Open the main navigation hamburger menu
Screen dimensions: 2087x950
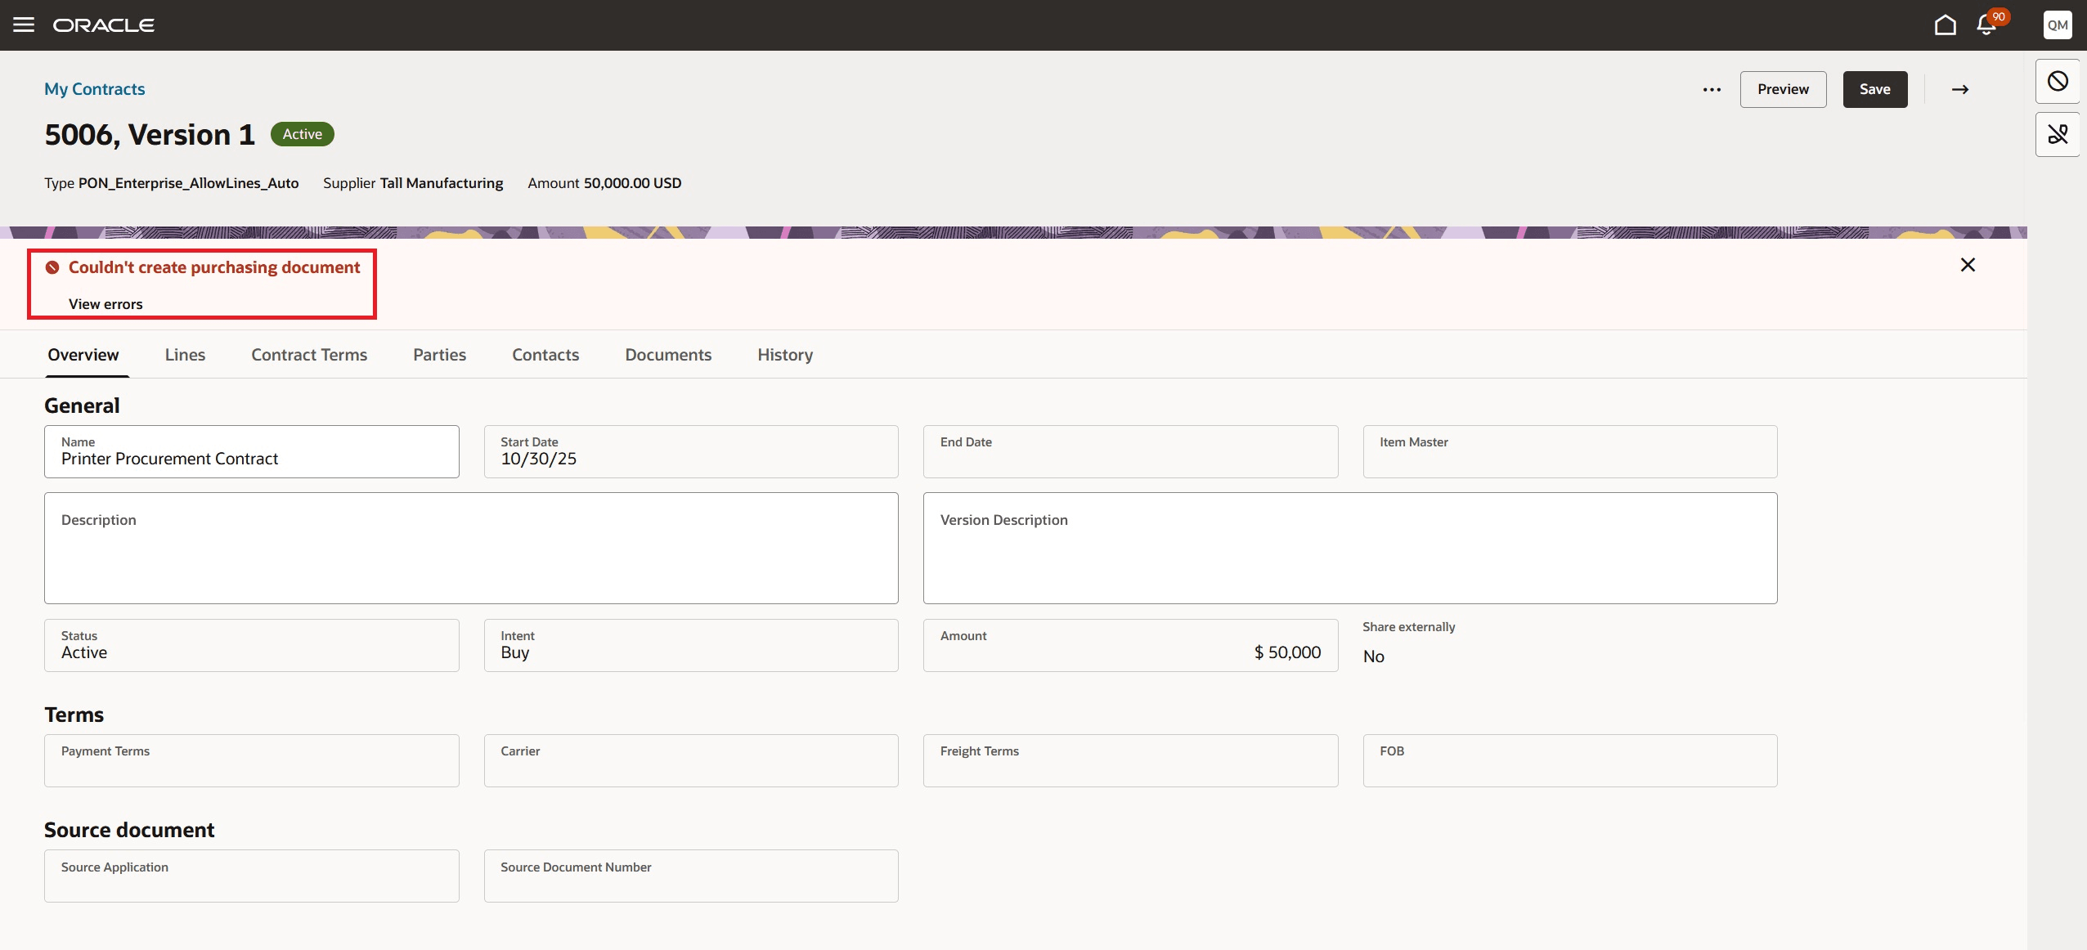(22, 25)
